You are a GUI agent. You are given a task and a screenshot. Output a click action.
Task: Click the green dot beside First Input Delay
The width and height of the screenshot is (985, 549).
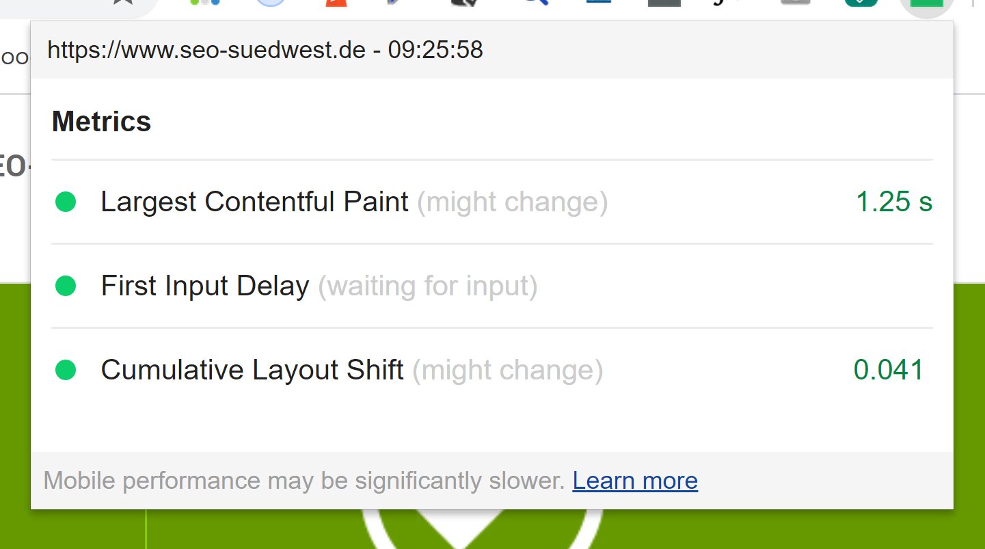point(66,286)
